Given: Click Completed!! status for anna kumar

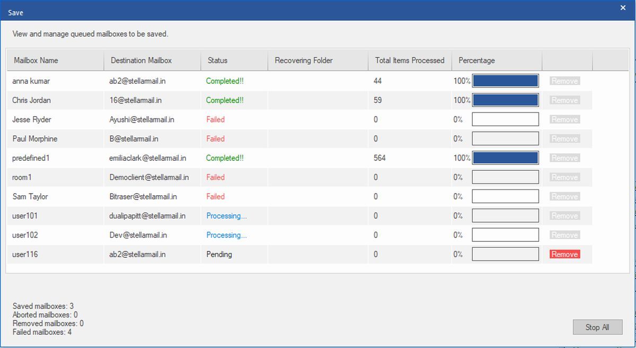Looking at the screenshot, I should (x=225, y=81).
